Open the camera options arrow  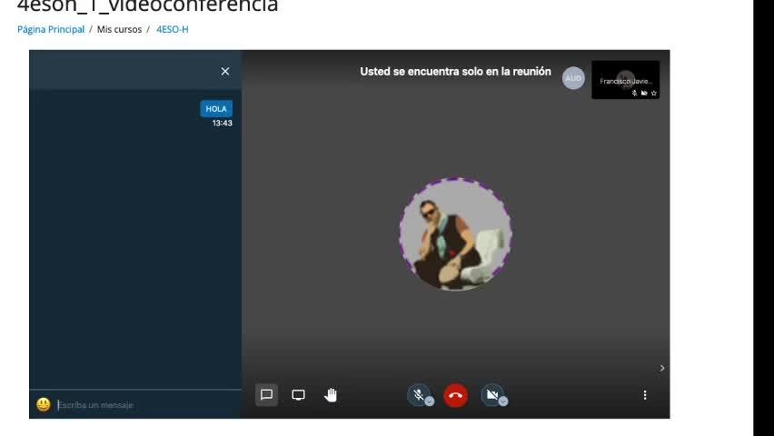[x=503, y=401]
